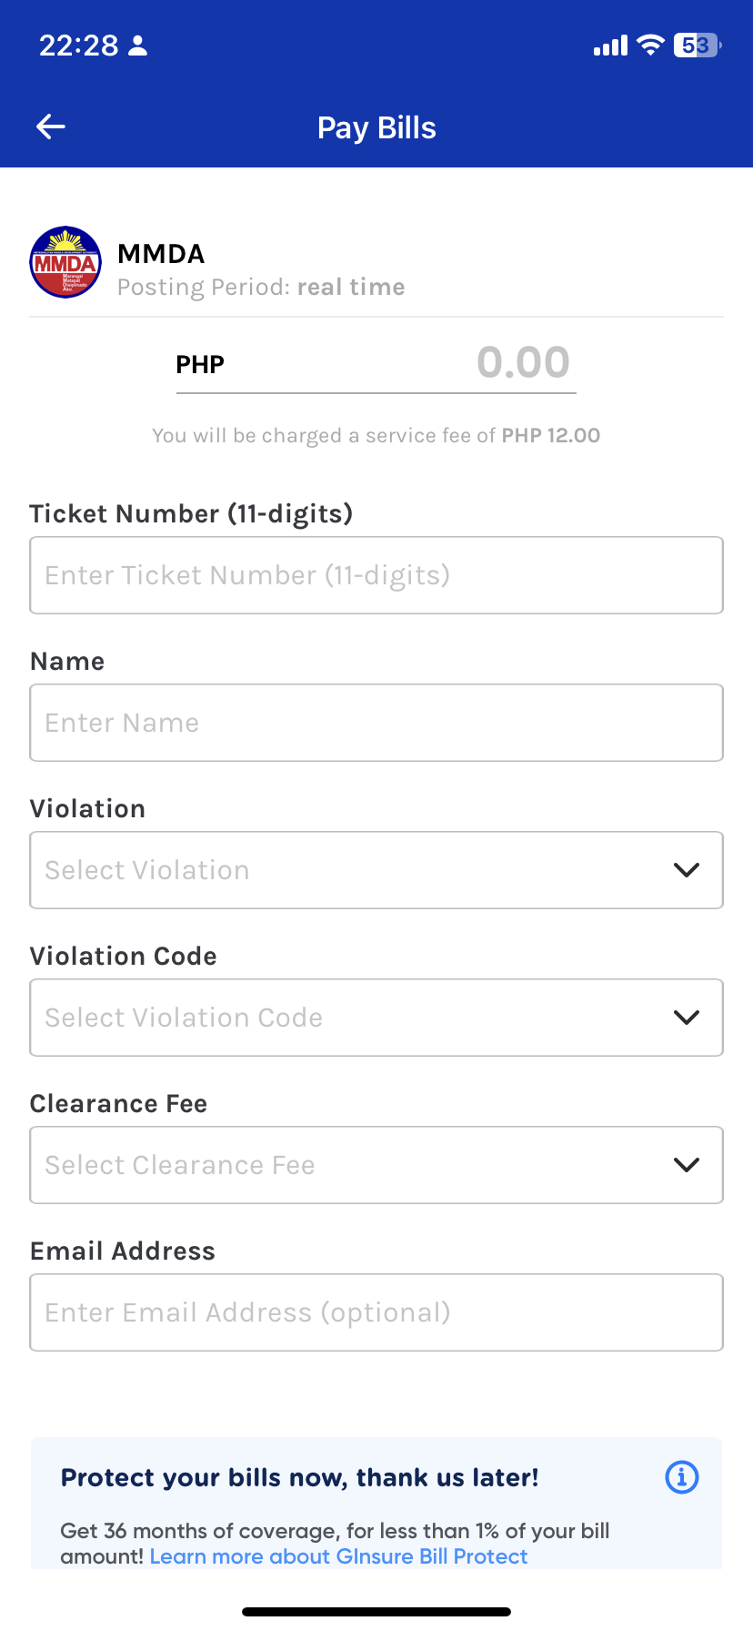The height and width of the screenshot is (1631, 753).
Task: Tap the blue info icon in the GInsure banner
Action: (681, 1477)
